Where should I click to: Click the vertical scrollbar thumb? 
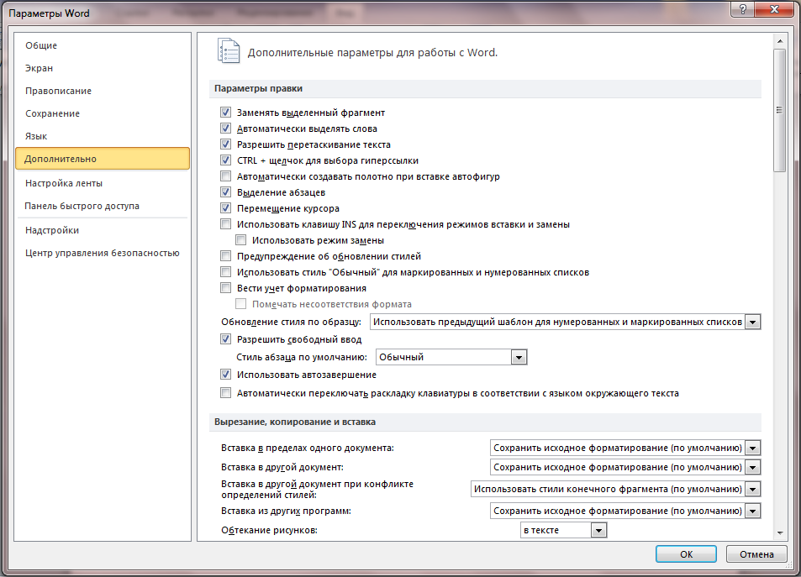[779, 110]
